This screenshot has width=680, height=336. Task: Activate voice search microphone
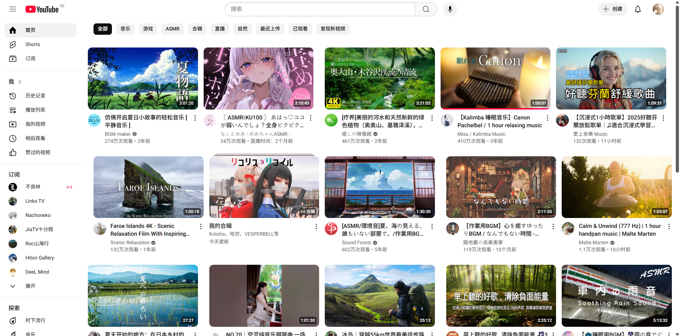point(450,9)
